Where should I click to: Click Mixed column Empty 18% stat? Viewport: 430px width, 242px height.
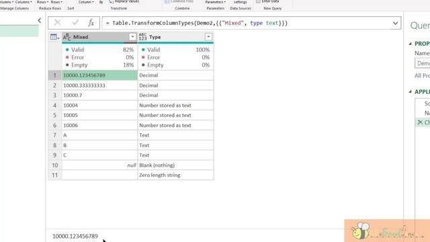pos(99,65)
